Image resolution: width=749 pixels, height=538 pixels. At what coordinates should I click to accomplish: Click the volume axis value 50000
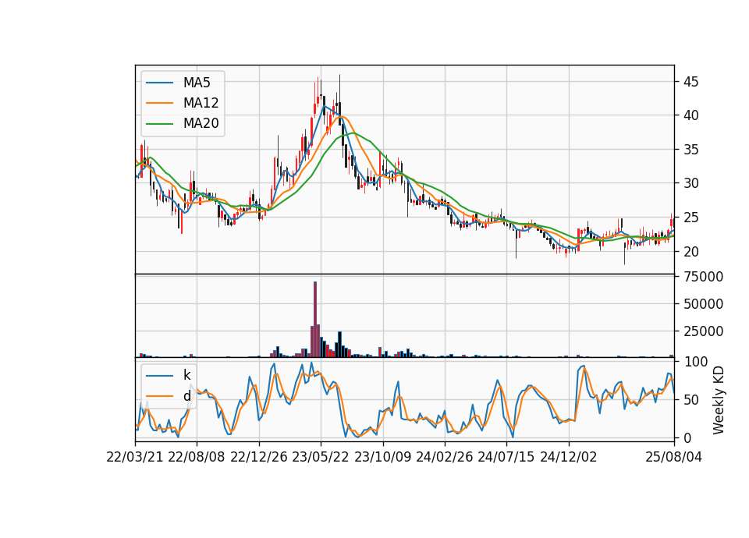coord(703,304)
